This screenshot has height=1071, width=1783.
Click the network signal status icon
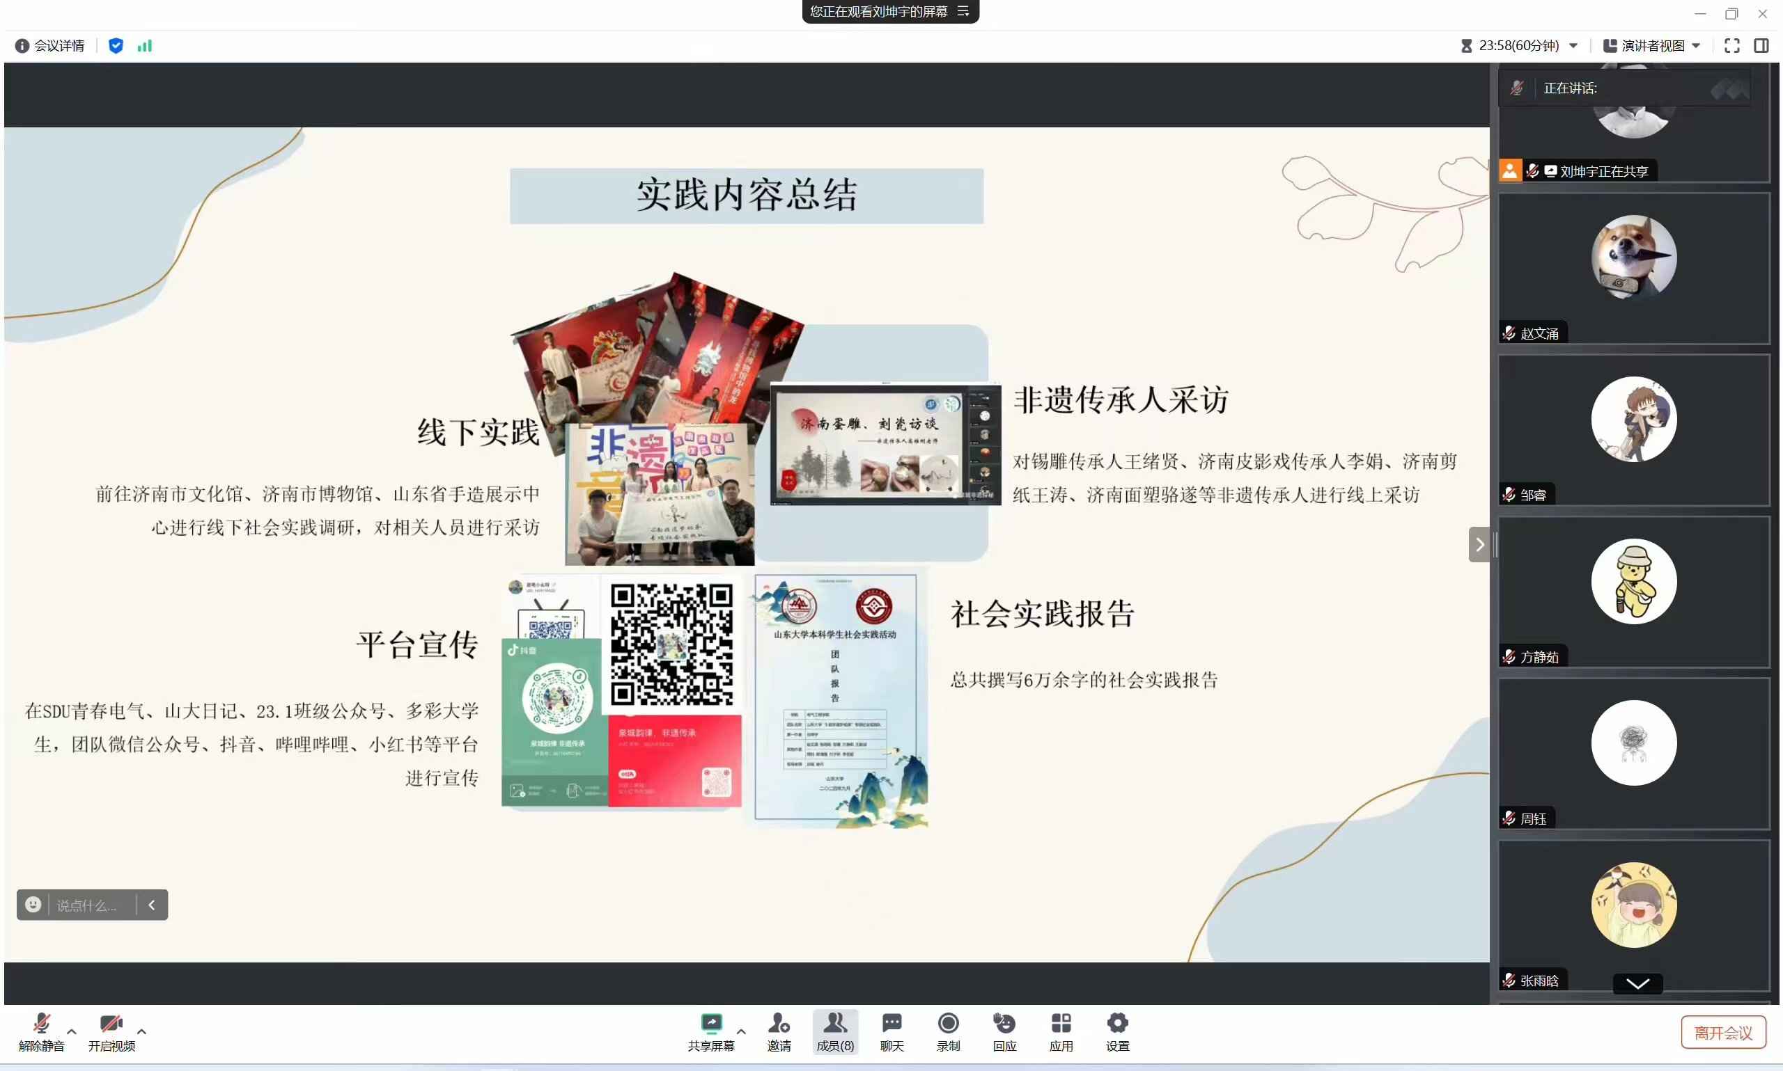coord(144,45)
